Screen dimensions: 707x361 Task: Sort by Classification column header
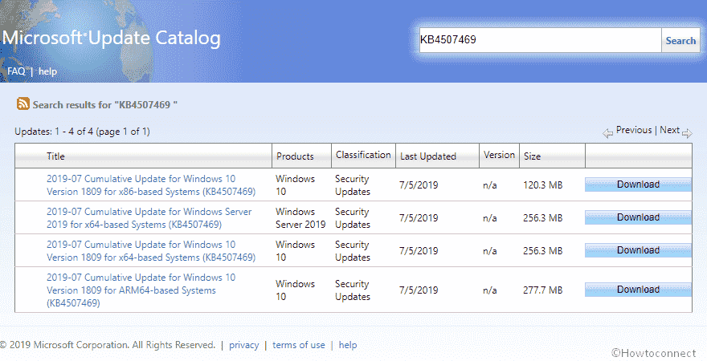pyautogui.click(x=363, y=154)
